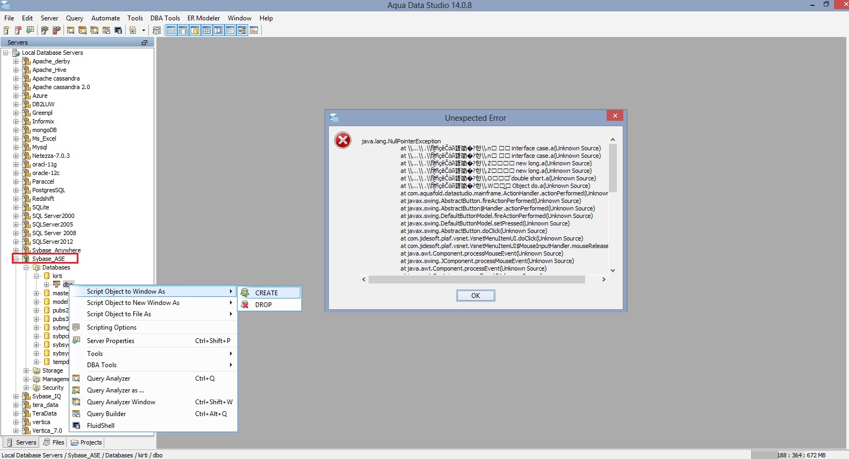Click the scroll right arrow in error dialog

(604, 279)
